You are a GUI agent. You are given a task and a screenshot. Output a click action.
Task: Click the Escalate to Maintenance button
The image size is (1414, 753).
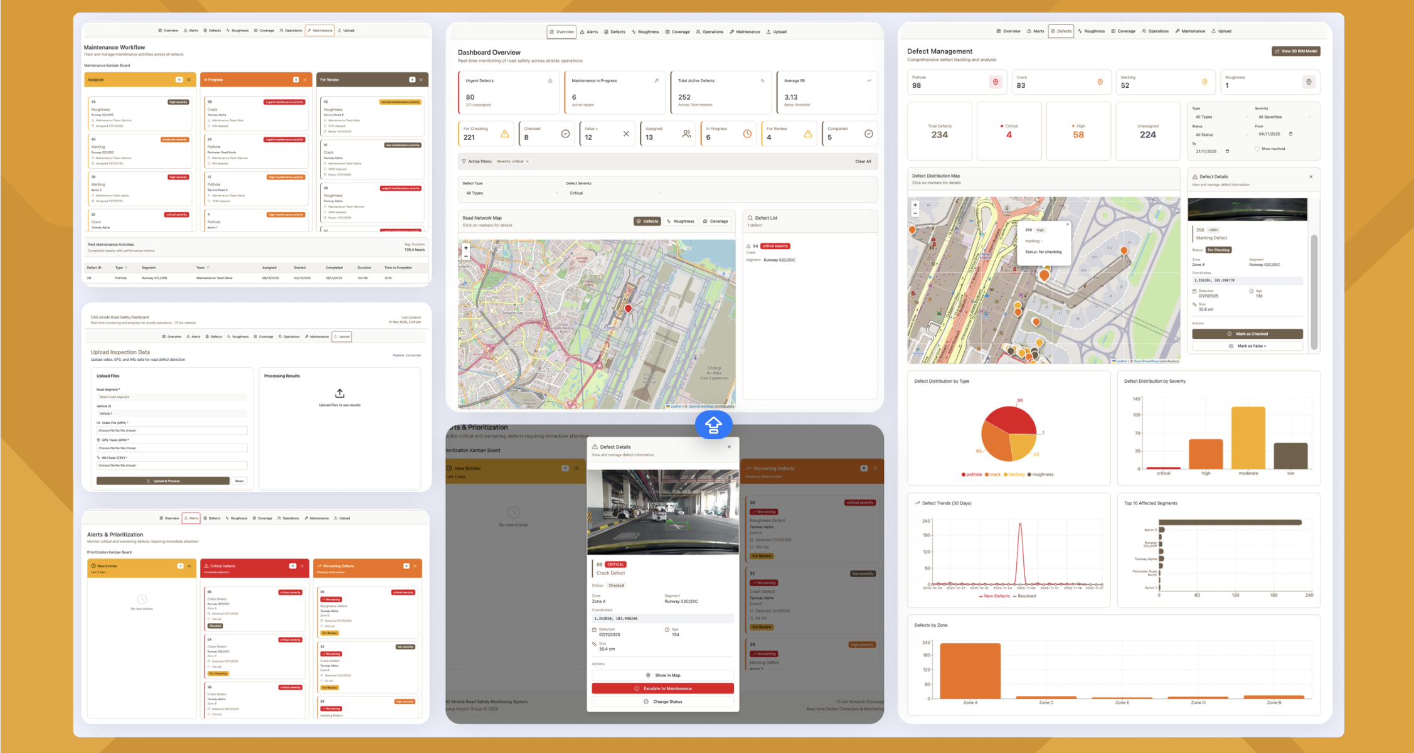coord(662,688)
